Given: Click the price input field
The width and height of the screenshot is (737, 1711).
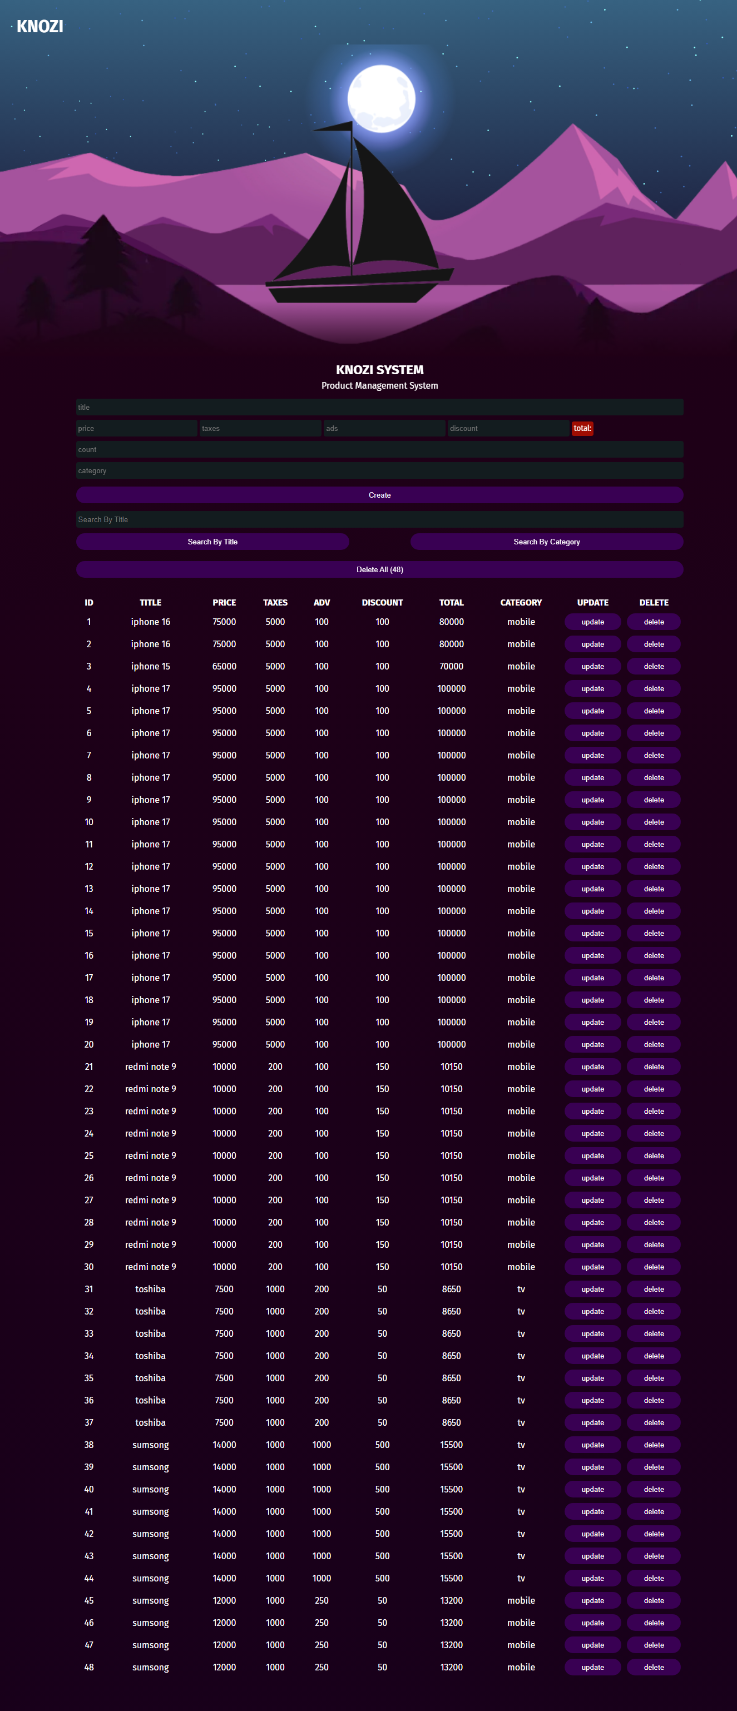Looking at the screenshot, I should tap(137, 428).
